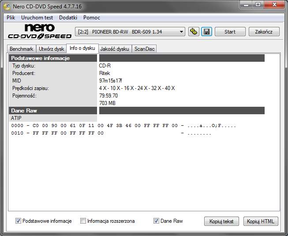Image resolution: width=288 pixels, height=236 pixels.
Task: Click the Pojemność label
Action: coord(24,96)
